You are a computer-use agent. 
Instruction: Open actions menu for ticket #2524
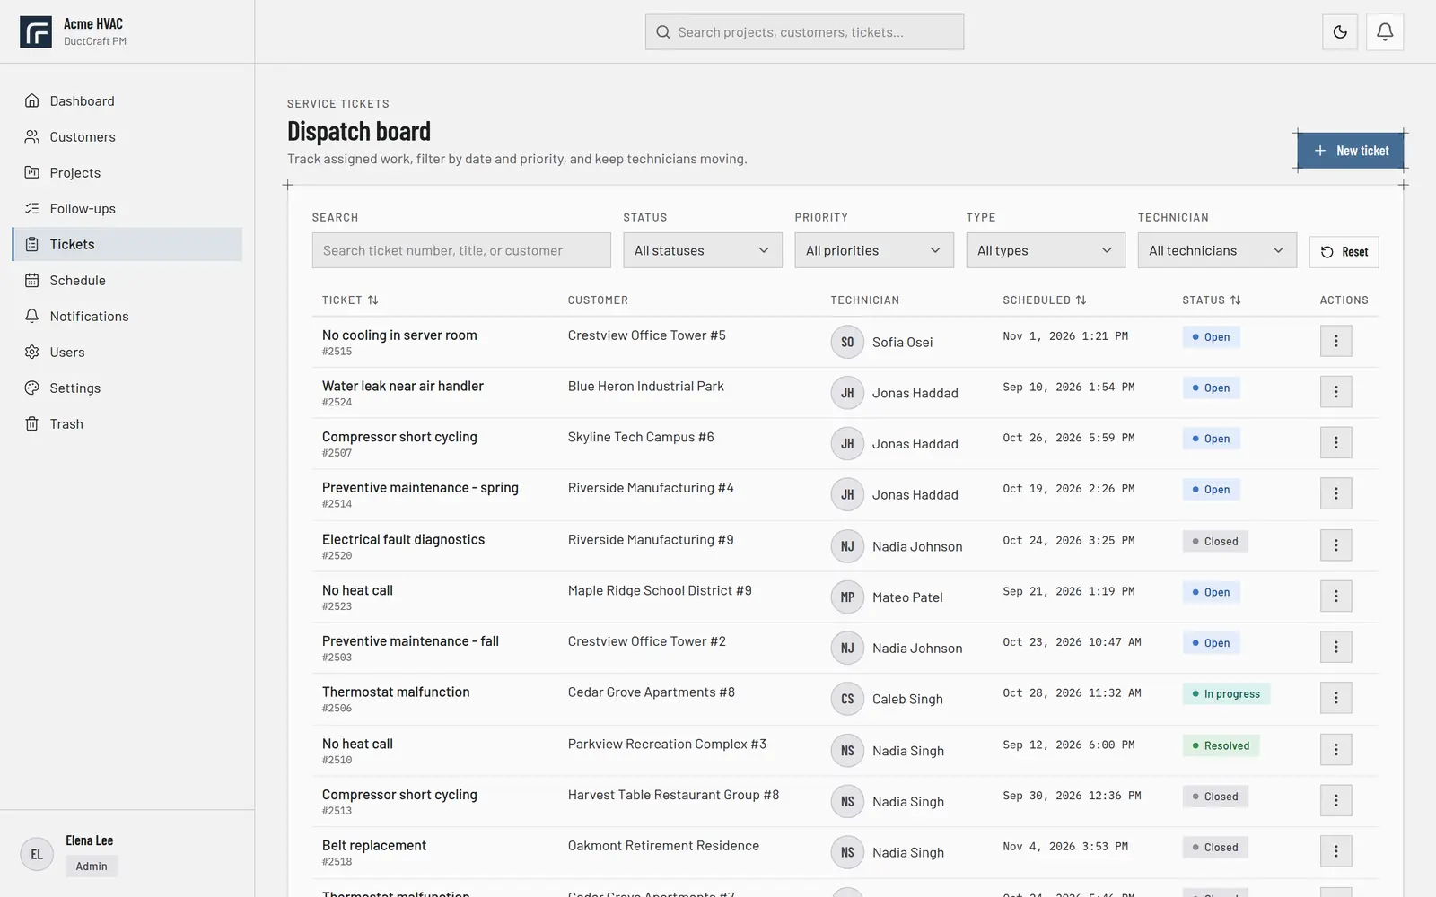click(1335, 392)
